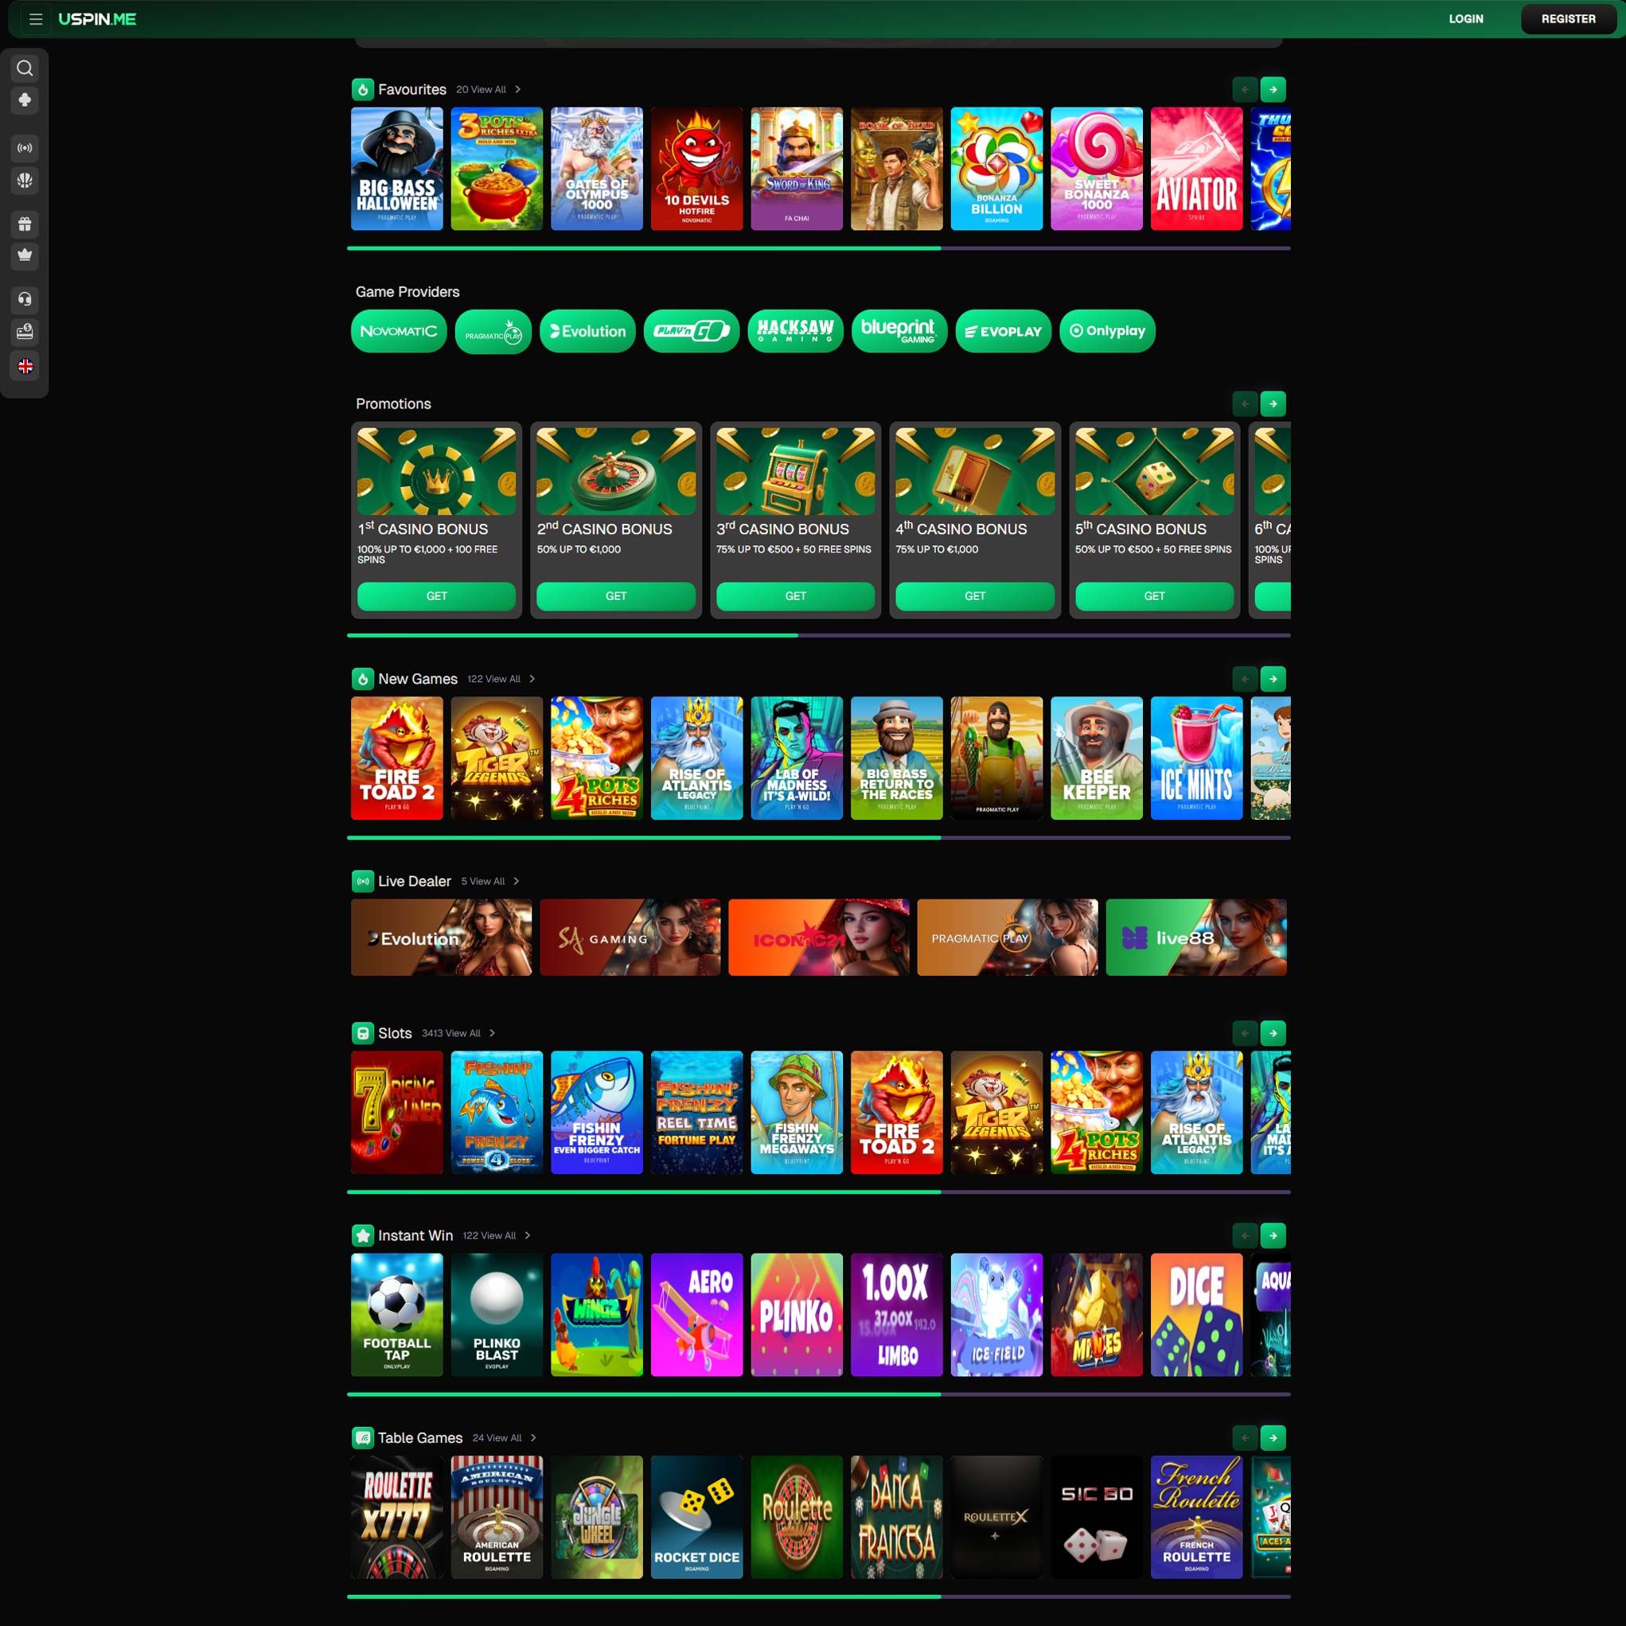The width and height of the screenshot is (1626, 1626).
Task: Contact support via the headset icon
Action: pos(25,299)
